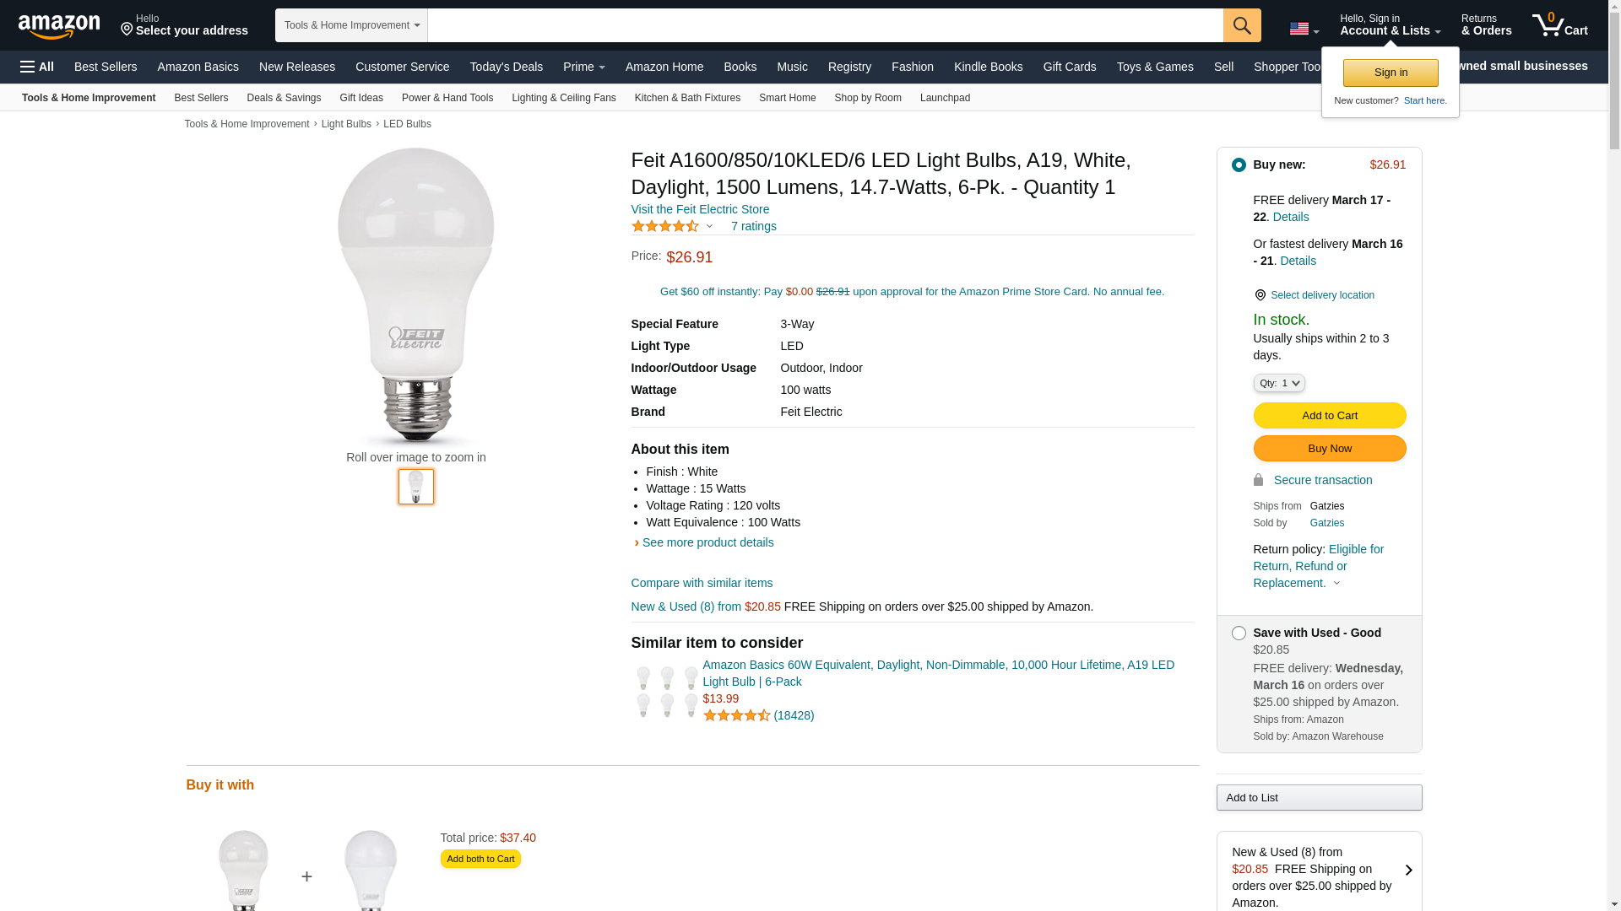Viewport: 1621px width, 911px height.
Task: Open Today's Deals in navigation bar
Action: point(506,67)
